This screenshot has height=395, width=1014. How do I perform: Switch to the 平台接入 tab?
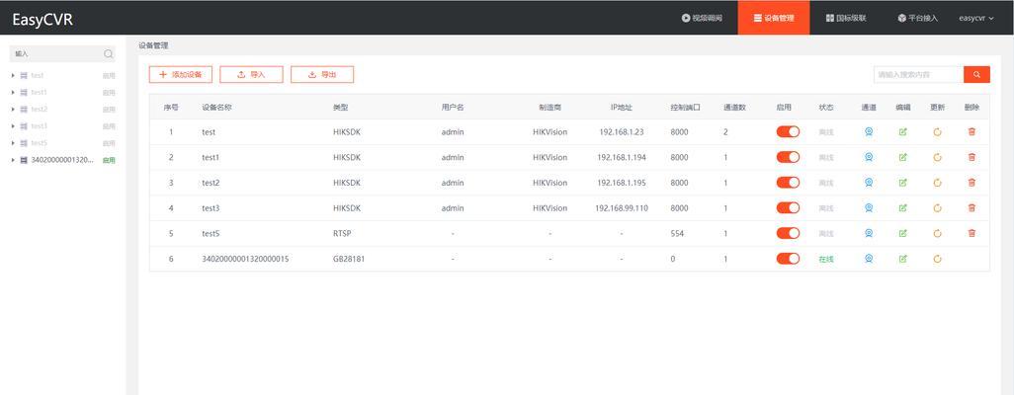pos(917,18)
